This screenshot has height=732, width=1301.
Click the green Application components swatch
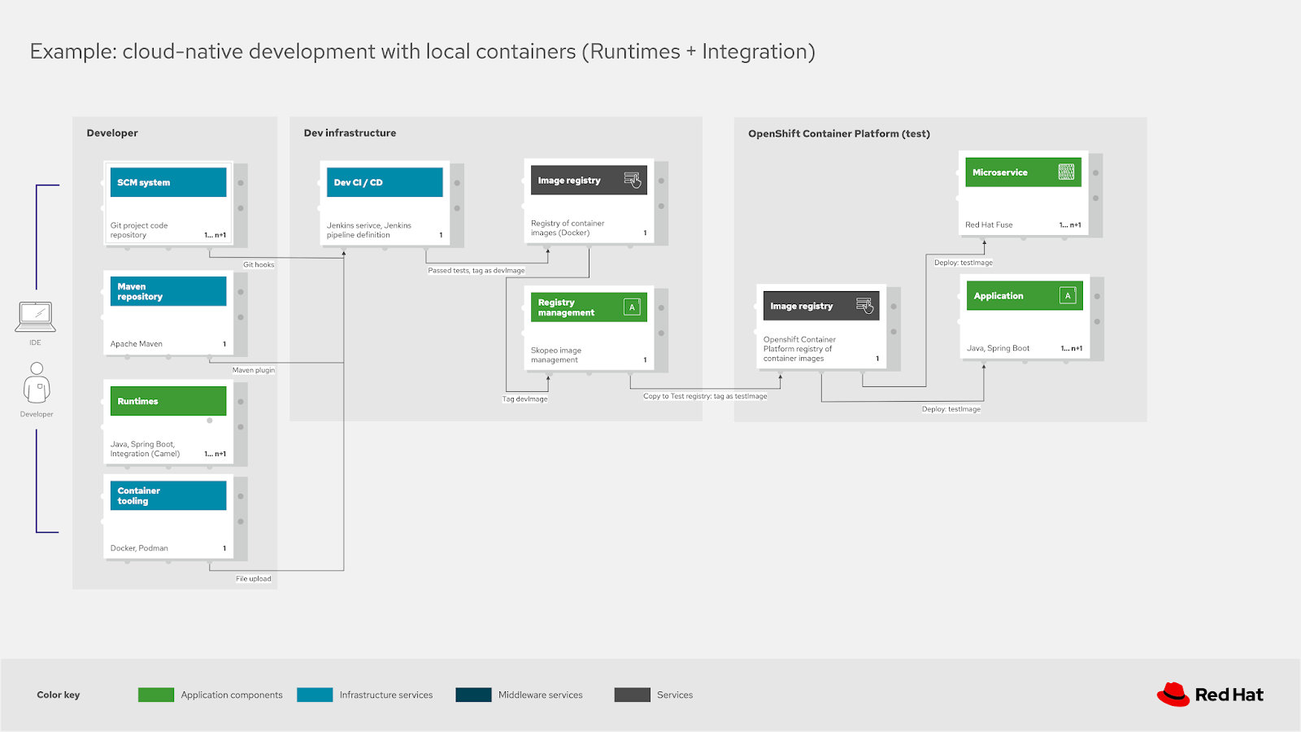(156, 695)
